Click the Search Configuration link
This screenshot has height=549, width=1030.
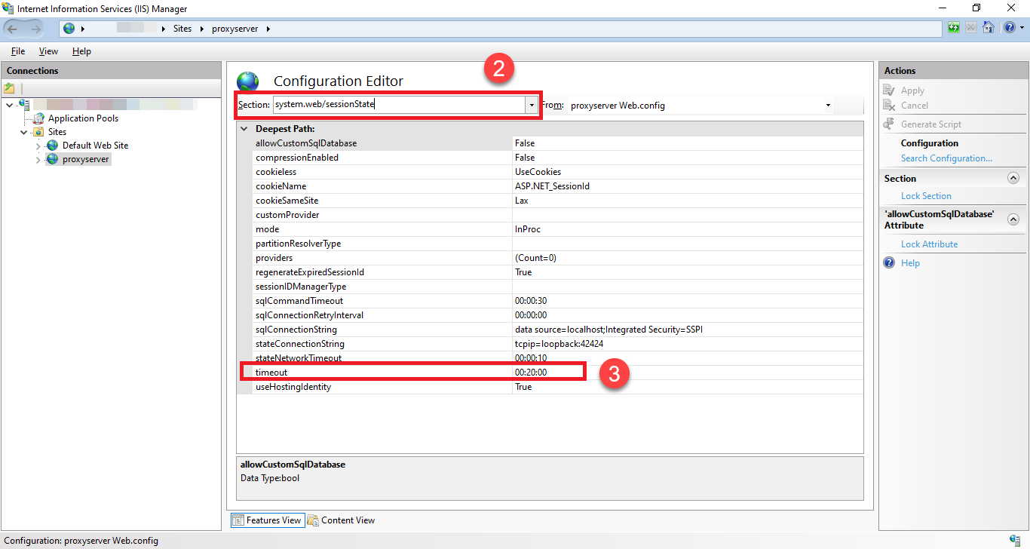(946, 158)
